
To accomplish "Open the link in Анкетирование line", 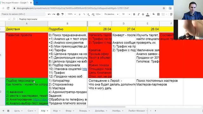I will point(40,99).
